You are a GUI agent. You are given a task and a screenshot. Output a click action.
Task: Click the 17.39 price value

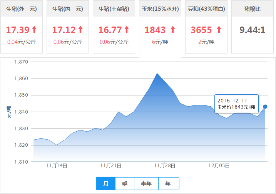18,30
